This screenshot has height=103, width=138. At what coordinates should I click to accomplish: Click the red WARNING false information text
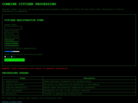pos(35,68)
